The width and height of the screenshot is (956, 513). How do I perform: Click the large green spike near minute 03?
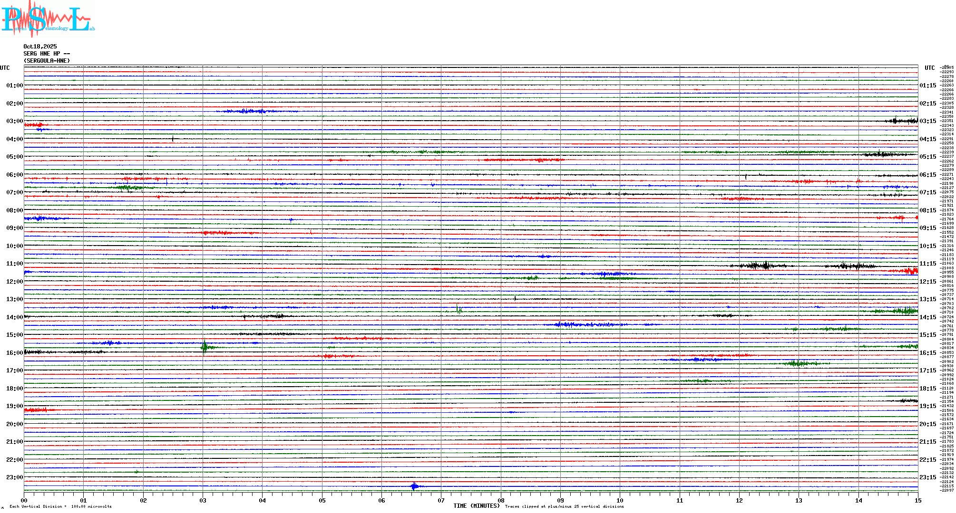[204, 347]
